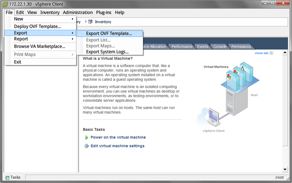Expand the Report submenu
292x183 pixels.
[x=40, y=39]
